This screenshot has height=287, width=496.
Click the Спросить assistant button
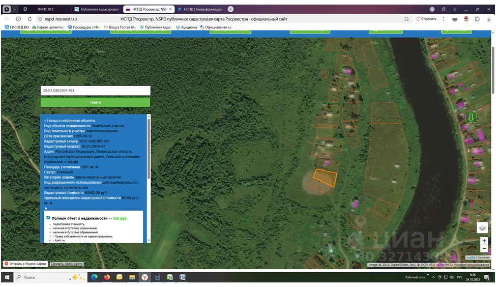point(426,19)
